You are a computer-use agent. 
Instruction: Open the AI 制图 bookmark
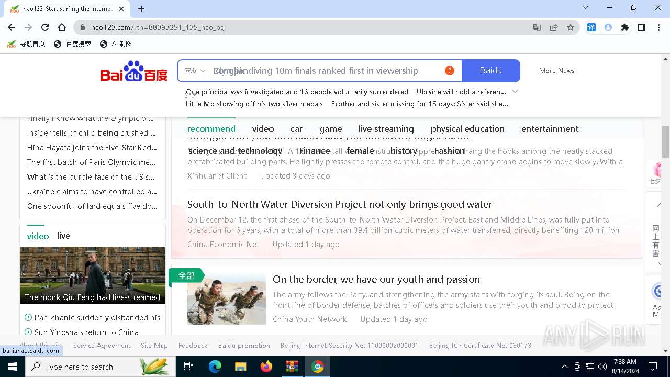pyautogui.click(x=116, y=44)
